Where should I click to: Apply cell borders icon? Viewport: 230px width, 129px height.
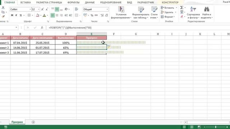pos(29,15)
